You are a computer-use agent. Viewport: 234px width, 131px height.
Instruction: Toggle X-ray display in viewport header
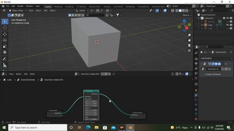pos(173,11)
